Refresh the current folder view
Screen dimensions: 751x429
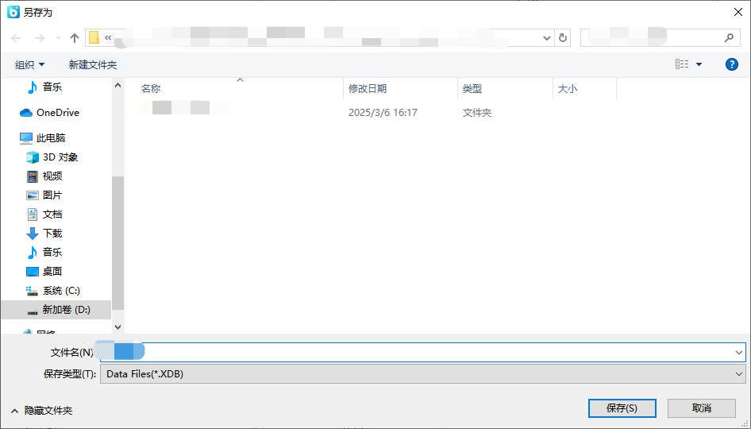pyautogui.click(x=563, y=38)
